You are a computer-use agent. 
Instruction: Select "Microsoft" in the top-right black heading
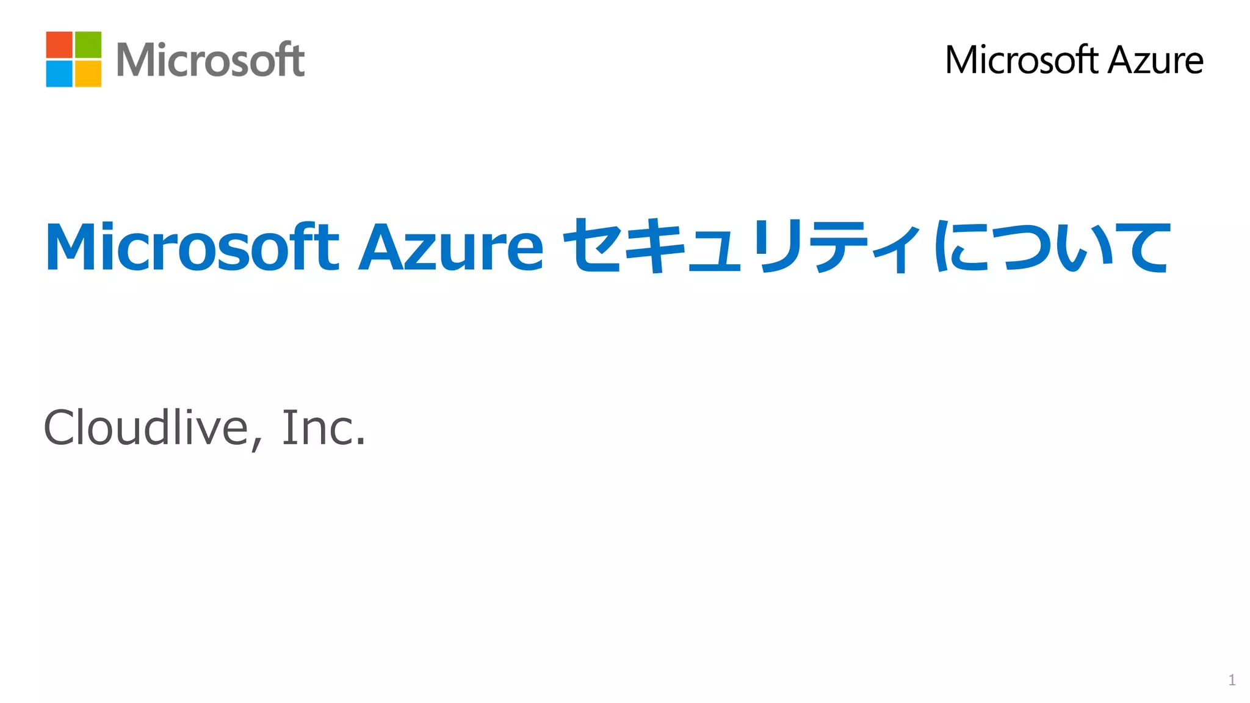[x=1022, y=60]
